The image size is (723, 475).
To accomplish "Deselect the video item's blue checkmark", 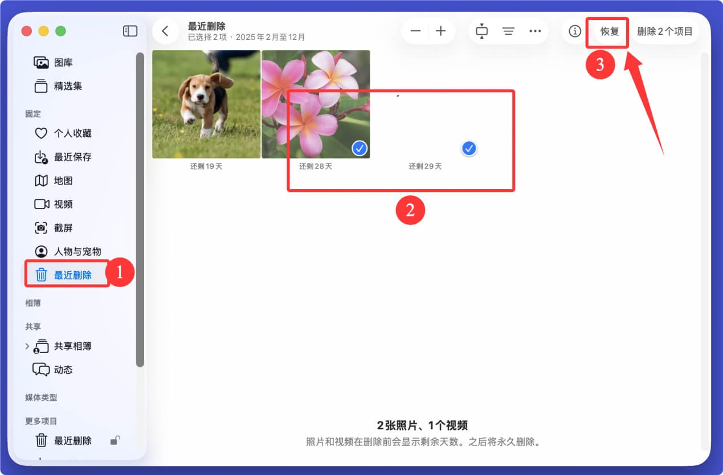I will tap(468, 149).
